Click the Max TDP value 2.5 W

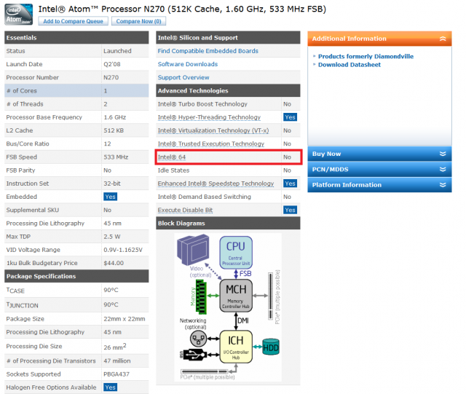(112, 237)
